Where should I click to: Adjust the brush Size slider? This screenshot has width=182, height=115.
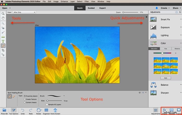[54, 101]
